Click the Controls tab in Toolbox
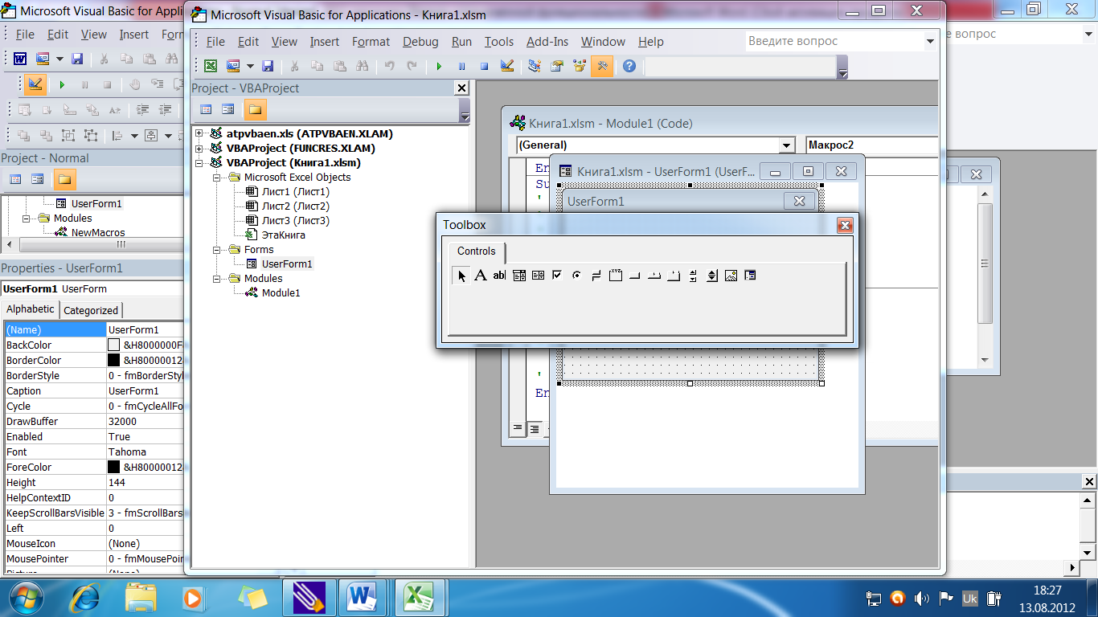1098x617 pixels. 477,251
